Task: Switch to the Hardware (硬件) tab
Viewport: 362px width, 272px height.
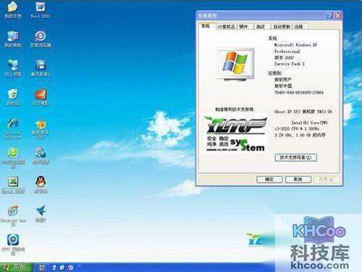Action: coord(244,26)
